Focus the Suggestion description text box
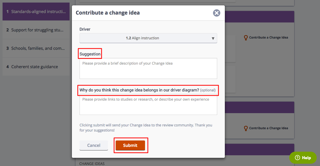Image resolution: width=320 pixels, height=166 pixels. pyautogui.click(x=148, y=68)
